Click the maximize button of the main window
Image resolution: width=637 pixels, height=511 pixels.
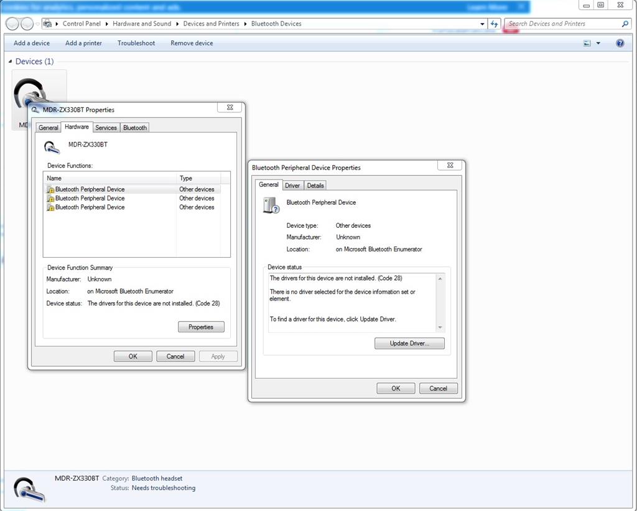[600, 5]
